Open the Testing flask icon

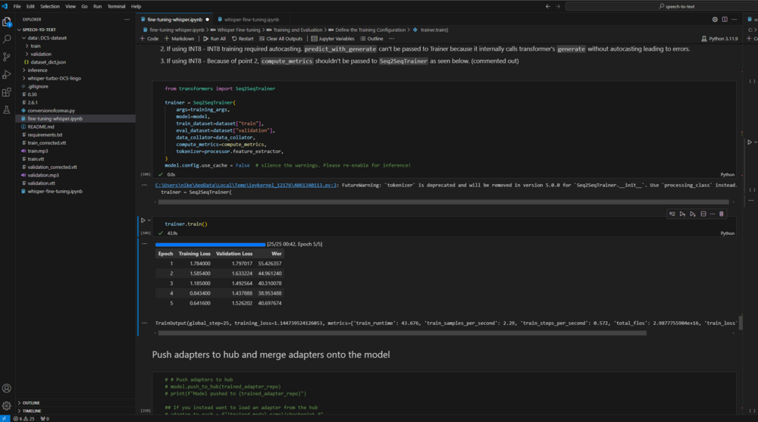[x=7, y=110]
